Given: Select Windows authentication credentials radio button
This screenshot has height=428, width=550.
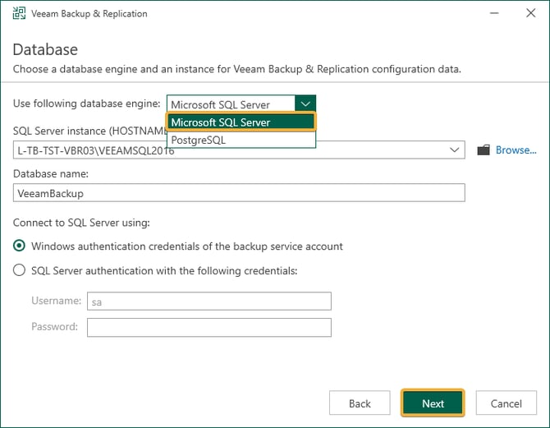Looking at the screenshot, I should click(x=19, y=246).
